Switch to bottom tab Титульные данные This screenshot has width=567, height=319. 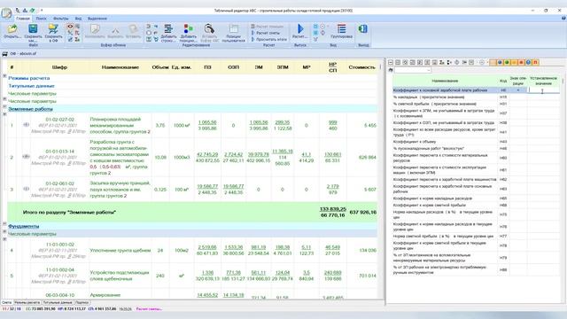[x=58, y=302]
